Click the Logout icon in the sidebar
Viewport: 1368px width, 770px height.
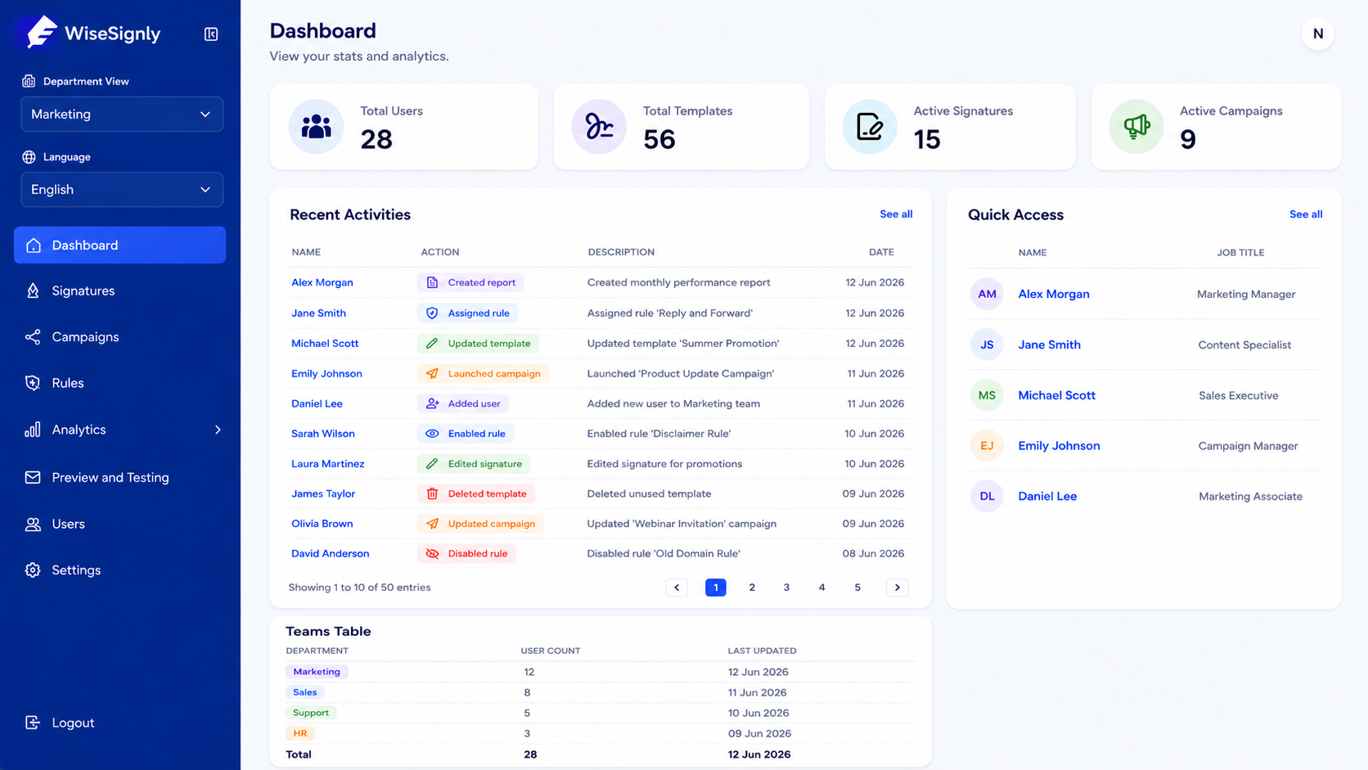coord(33,723)
